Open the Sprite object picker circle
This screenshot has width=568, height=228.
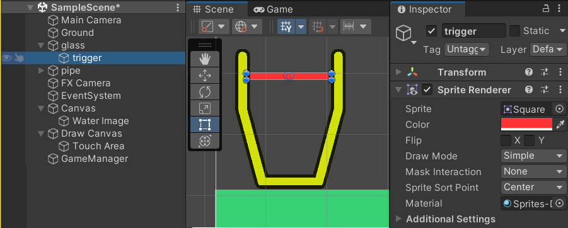coord(560,109)
